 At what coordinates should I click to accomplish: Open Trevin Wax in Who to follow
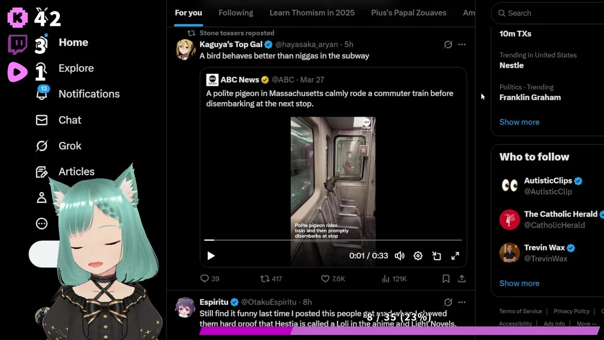click(544, 247)
